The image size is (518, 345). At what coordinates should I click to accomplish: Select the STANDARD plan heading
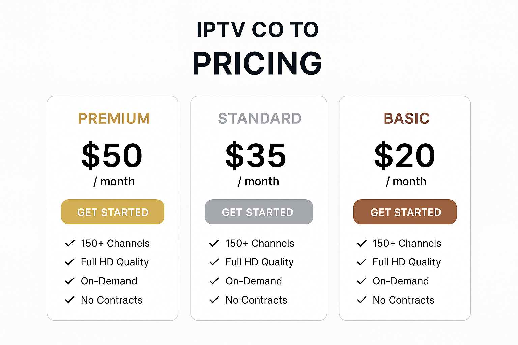pyautogui.click(x=260, y=118)
